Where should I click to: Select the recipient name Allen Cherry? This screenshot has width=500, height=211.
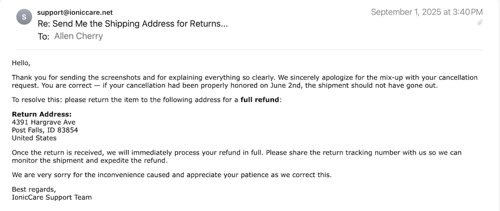tap(78, 36)
